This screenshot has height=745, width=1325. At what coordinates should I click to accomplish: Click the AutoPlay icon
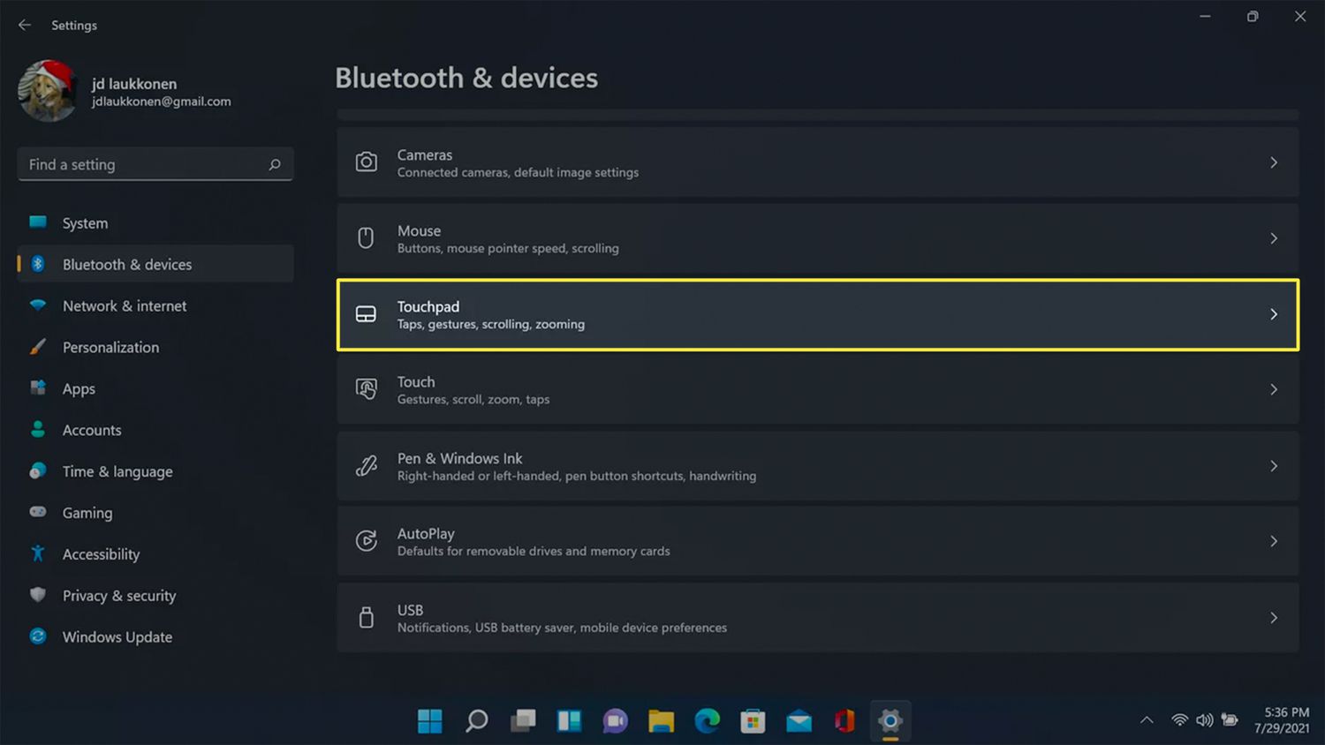(366, 541)
